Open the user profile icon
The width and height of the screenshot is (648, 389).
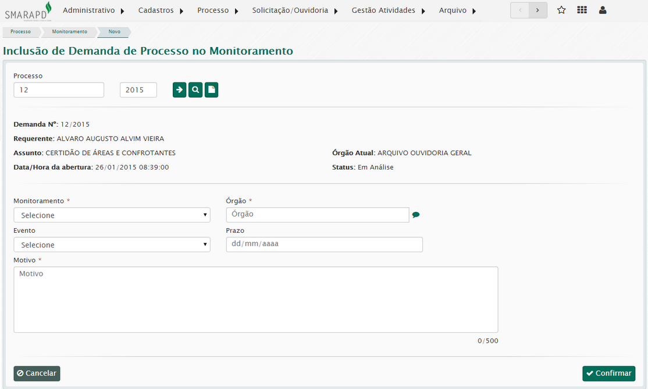click(x=603, y=10)
